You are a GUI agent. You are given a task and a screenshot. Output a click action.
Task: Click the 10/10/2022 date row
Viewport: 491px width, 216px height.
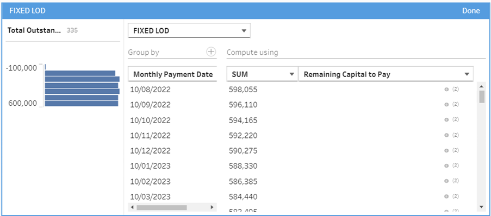tap(150, 120)
